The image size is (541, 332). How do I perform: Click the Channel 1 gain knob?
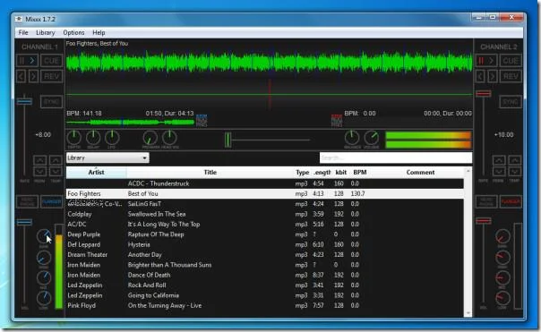click(x=44, y=236)
